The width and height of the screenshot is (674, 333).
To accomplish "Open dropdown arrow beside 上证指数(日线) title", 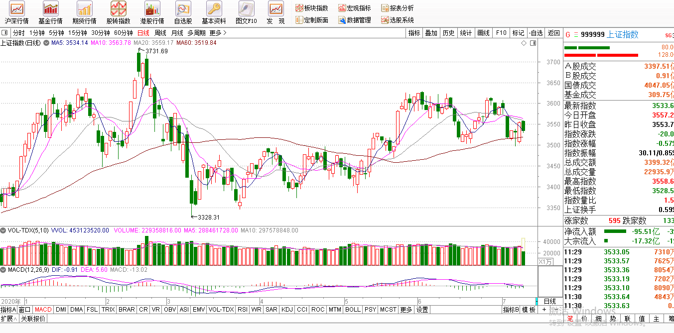I will pyautogui.click(x=46, y=43).
